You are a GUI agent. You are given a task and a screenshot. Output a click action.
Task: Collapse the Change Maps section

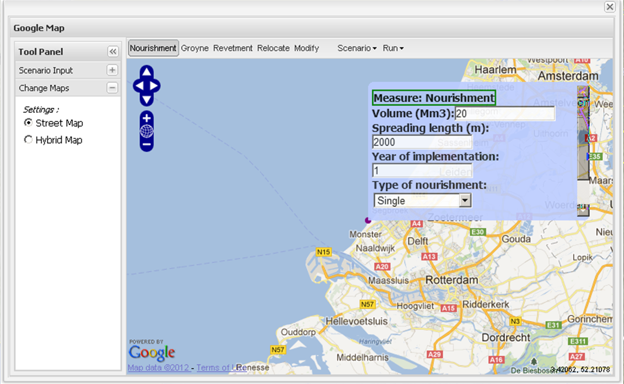113,88
